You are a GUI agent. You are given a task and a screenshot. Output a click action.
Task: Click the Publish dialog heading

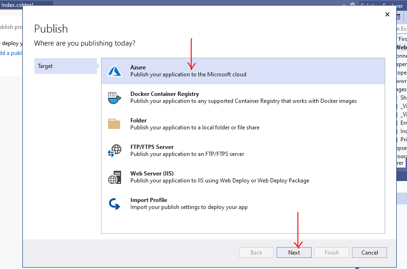(51, 29)
